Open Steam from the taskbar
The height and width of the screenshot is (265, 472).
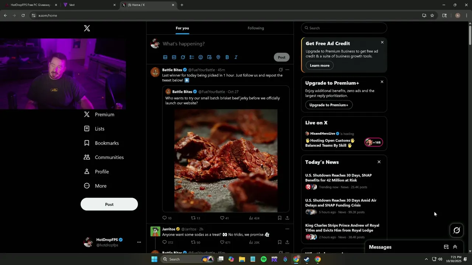point(307,259)
